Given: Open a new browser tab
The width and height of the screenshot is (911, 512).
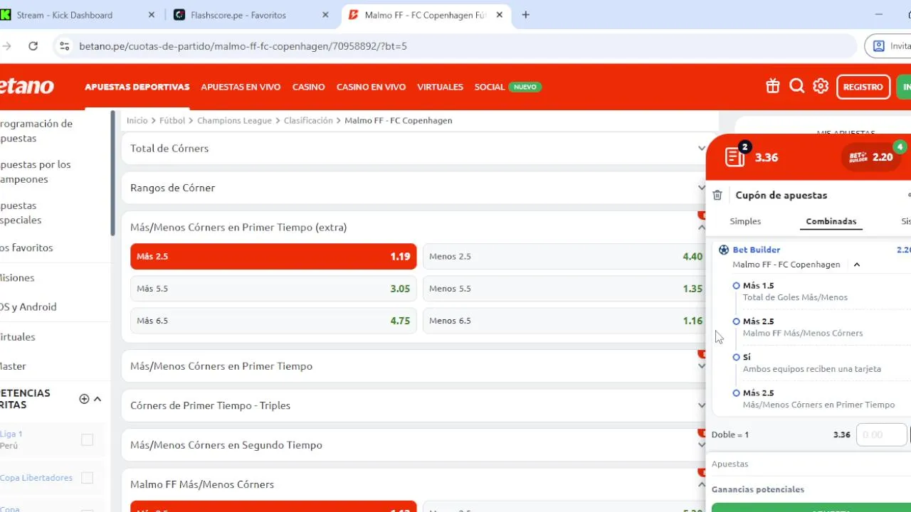Looking at the screenshot, I should [525, 15].
